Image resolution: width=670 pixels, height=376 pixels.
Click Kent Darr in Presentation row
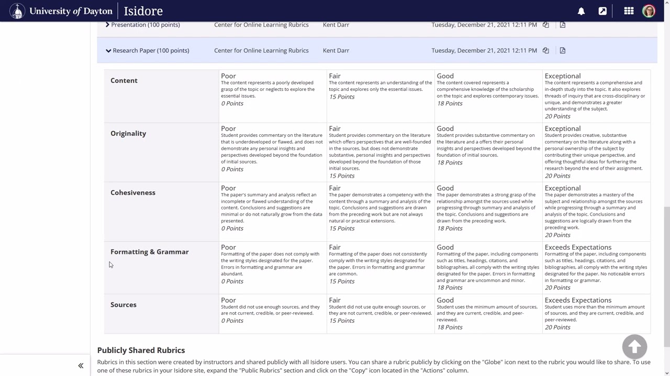click(x=336, y=25)
